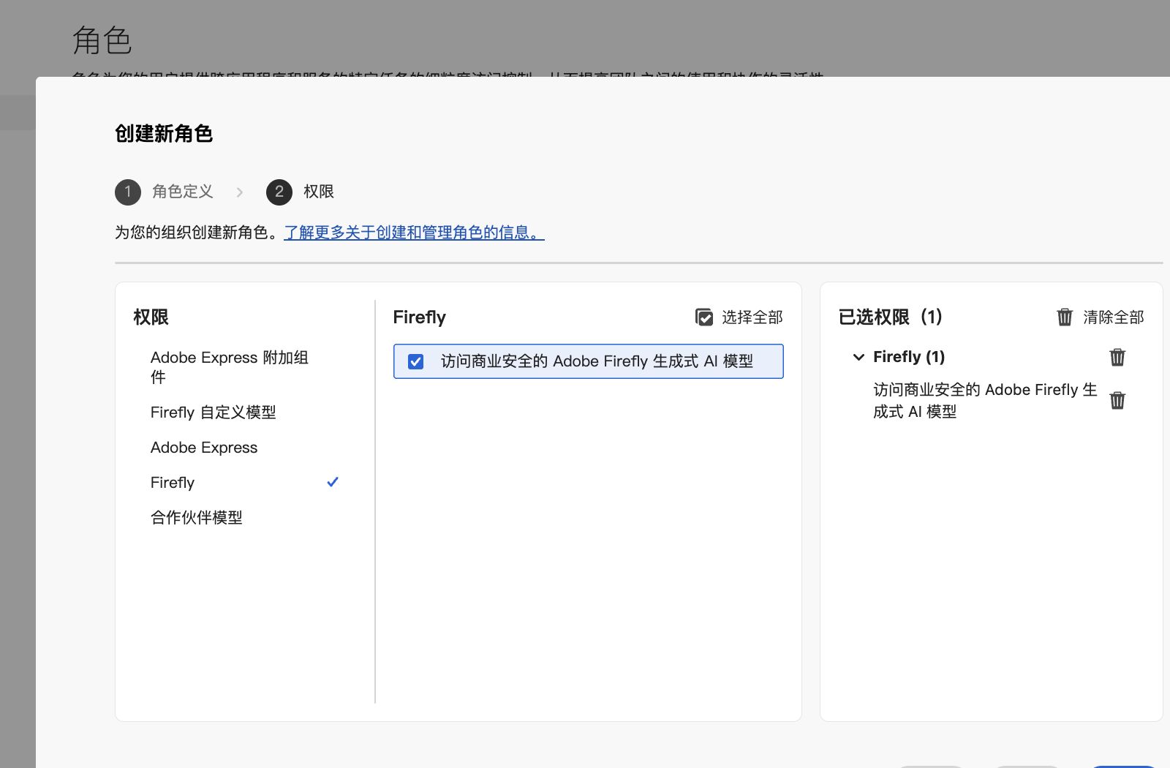Click the 清除全部 button
Viewport: 1170px width, 768px height.
(x=1111, y=317)
